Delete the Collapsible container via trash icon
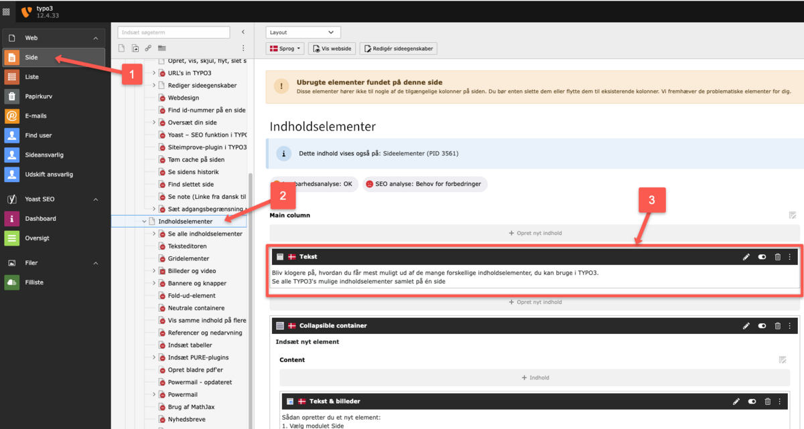804x429 pixels. tap(777, 326)
